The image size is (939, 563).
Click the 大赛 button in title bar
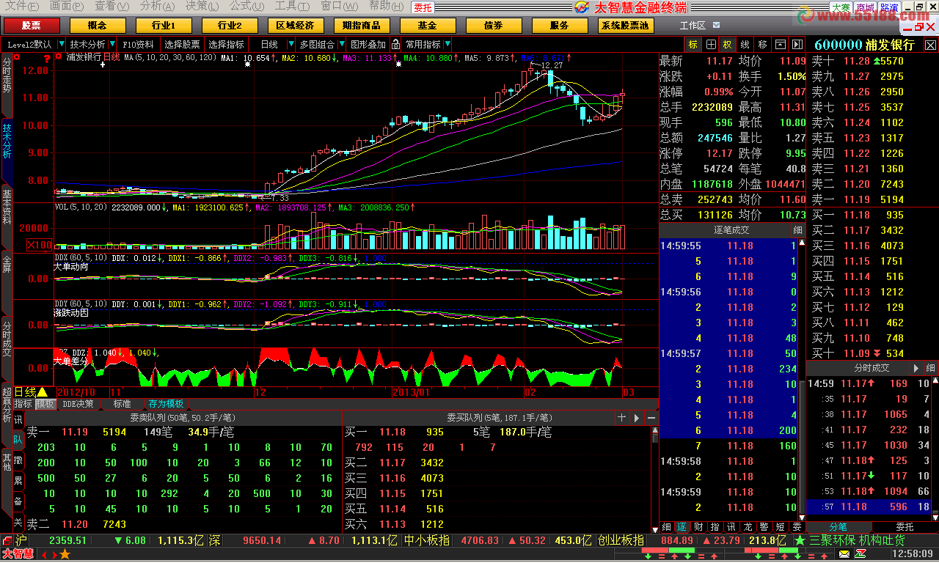click(x=840, y=7)
